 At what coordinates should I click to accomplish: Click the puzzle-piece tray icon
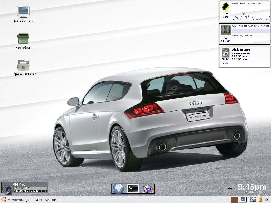point(253,200)
